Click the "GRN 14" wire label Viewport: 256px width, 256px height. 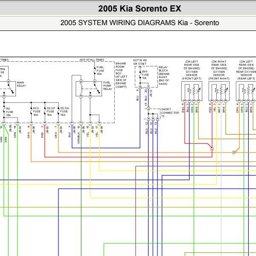(15, 132)
